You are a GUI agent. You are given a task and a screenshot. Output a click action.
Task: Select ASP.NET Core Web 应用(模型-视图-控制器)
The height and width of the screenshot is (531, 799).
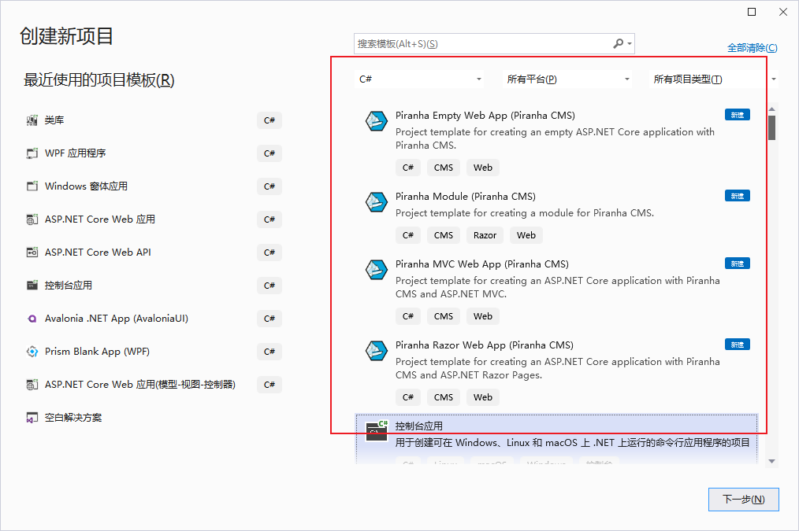coord(154,385)
